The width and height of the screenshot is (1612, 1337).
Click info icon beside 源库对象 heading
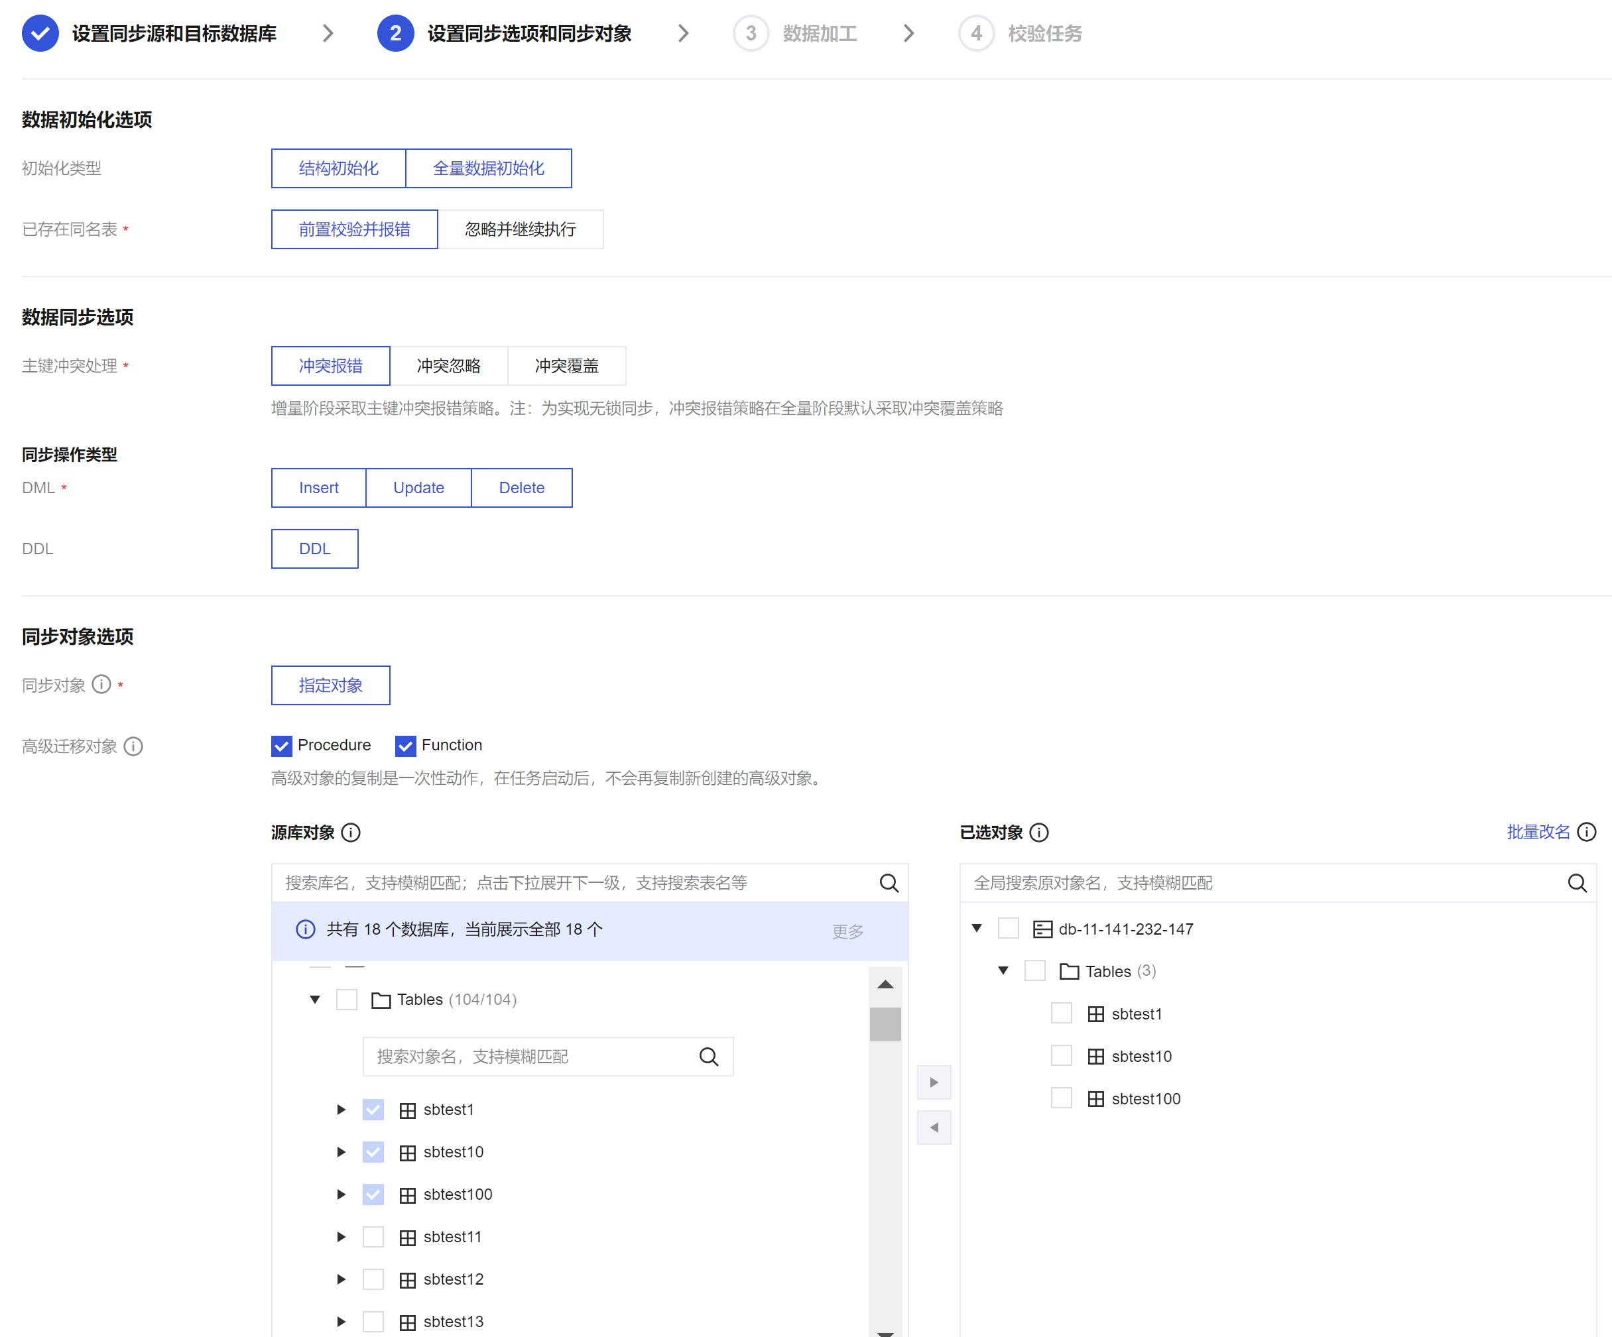[x=351, y=833]
